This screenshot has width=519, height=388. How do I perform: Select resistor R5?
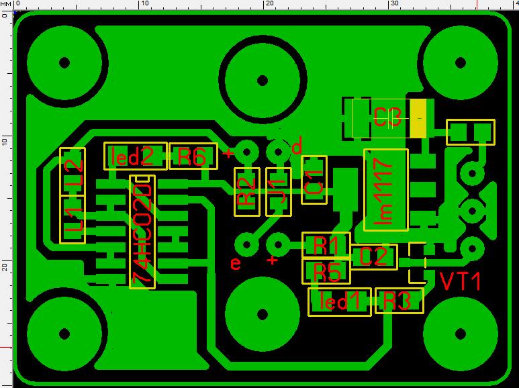tap(326, 272)
